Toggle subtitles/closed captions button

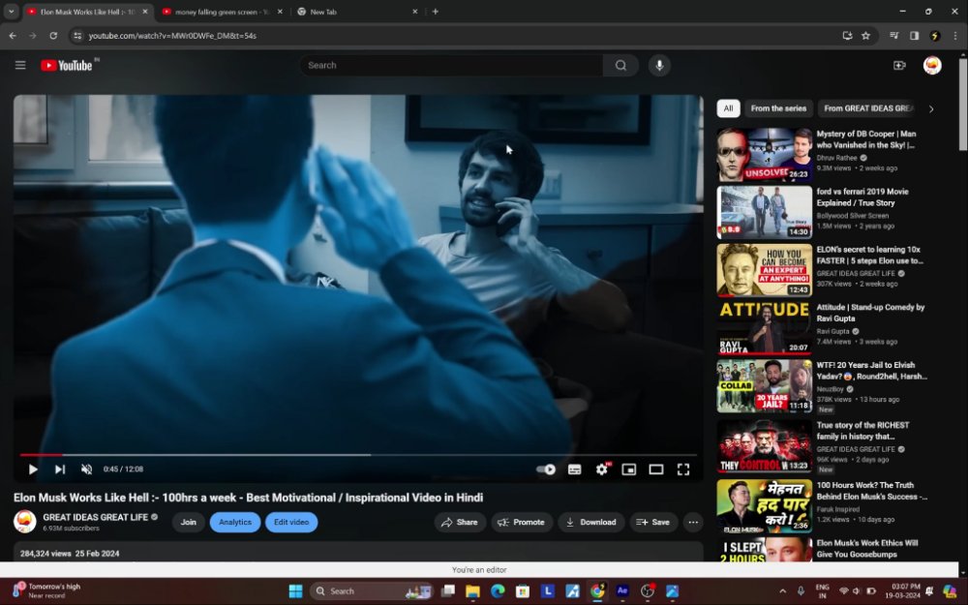coord(574,469)
